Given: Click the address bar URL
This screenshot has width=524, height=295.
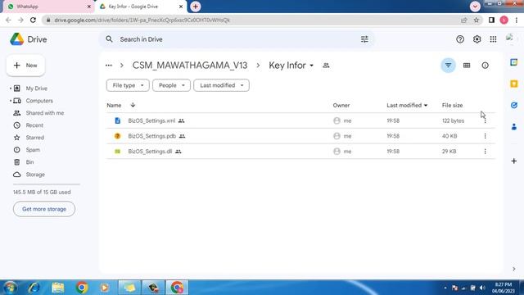Looking at the screenshot, I should click(142, 20).
